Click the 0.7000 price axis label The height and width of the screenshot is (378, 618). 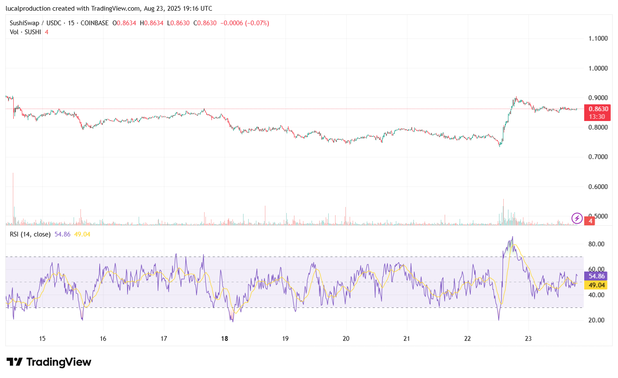tap(598, 157)
